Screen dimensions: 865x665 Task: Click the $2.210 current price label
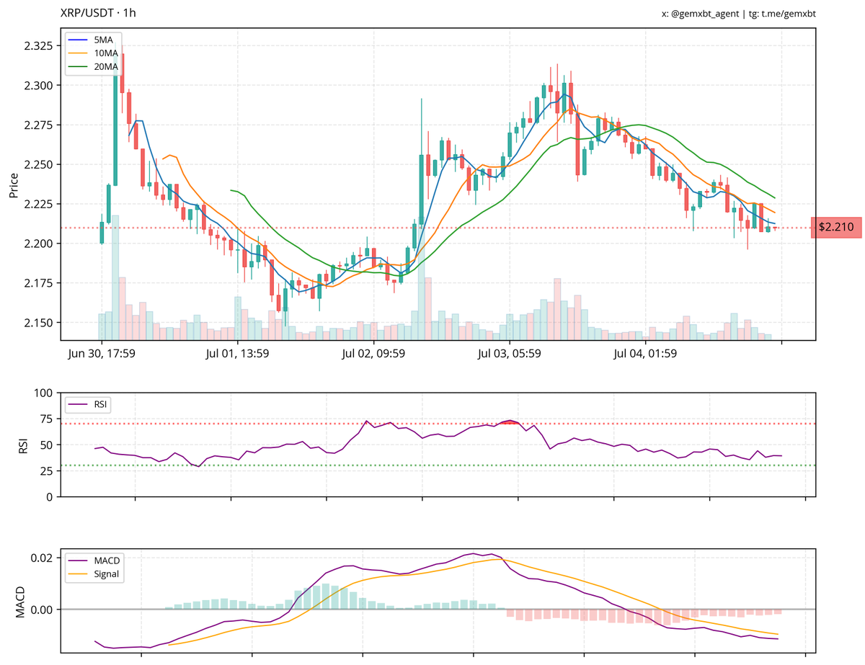point(836,228)
